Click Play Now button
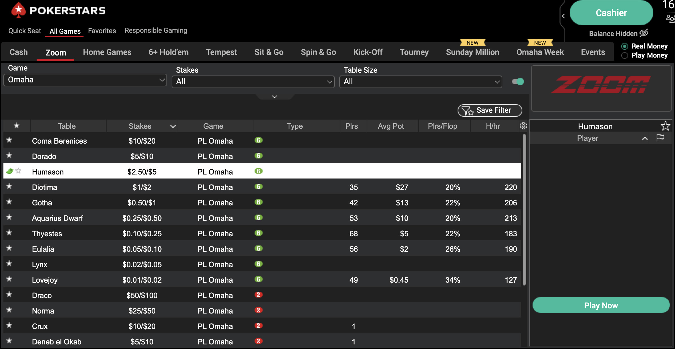The height and width of the screenshot is (349, 675). [x=601, y=305]
